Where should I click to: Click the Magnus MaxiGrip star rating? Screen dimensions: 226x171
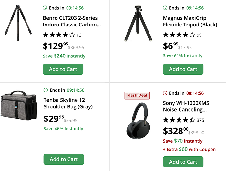pos(179,35)
